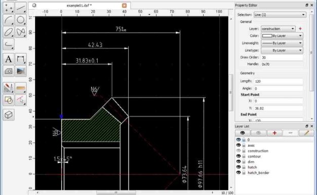
Task: Select the Insert Image tool
Action: click(21, 71)
